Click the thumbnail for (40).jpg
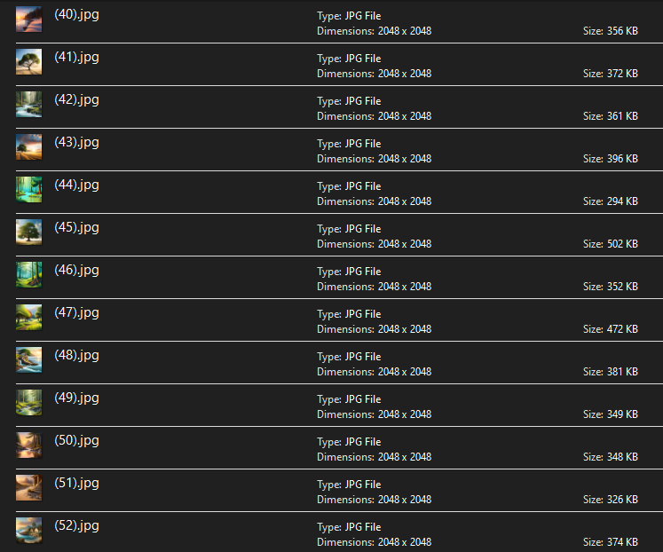663x552 pixels. (28, 20)
